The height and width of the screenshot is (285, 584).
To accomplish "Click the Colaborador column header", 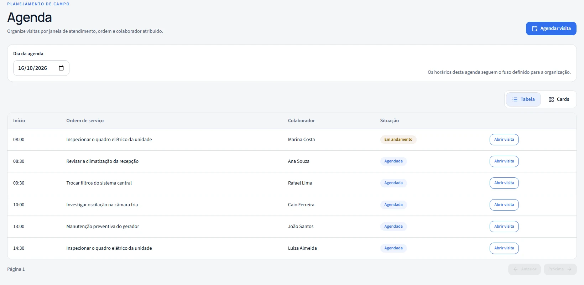I will (301, 121).
